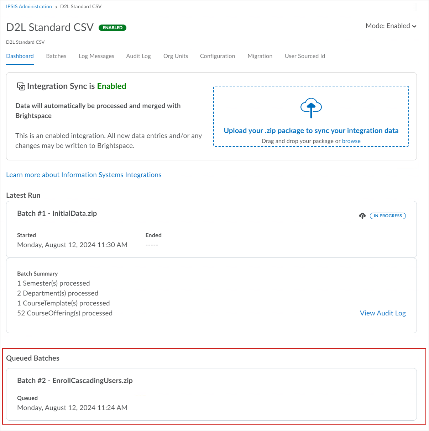
Task: Switch to the Batches tab
Action: pos(56,56)
